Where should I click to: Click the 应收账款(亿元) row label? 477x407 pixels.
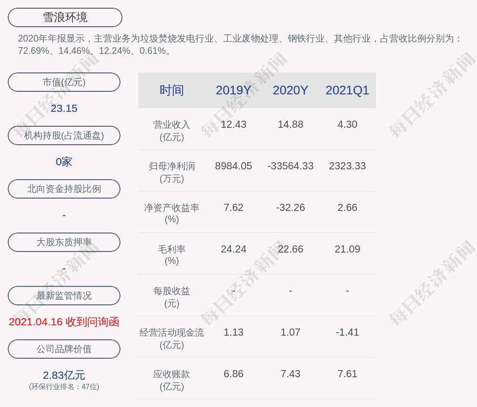(172, 380)
